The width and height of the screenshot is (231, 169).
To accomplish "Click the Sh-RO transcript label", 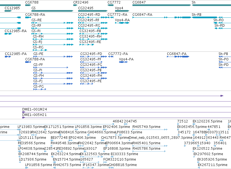I will [219, 20].
